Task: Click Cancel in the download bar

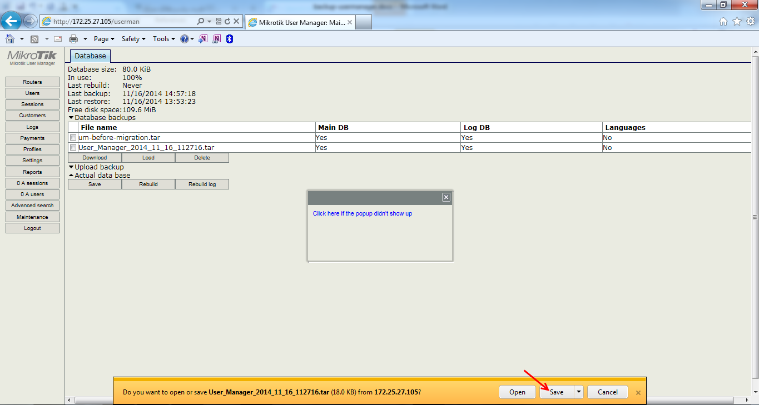Action: tap(608, 392)
